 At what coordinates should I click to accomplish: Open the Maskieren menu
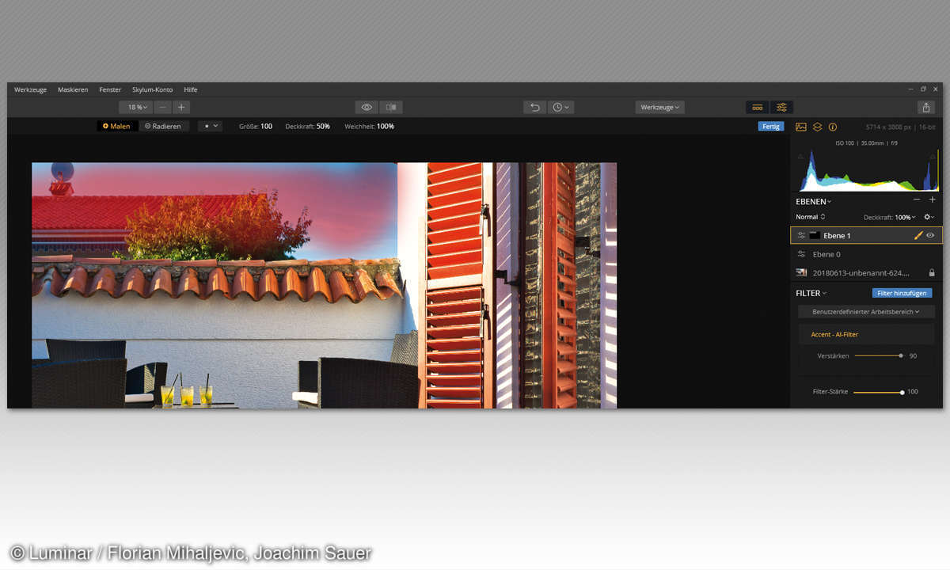(x=73, y=89)
